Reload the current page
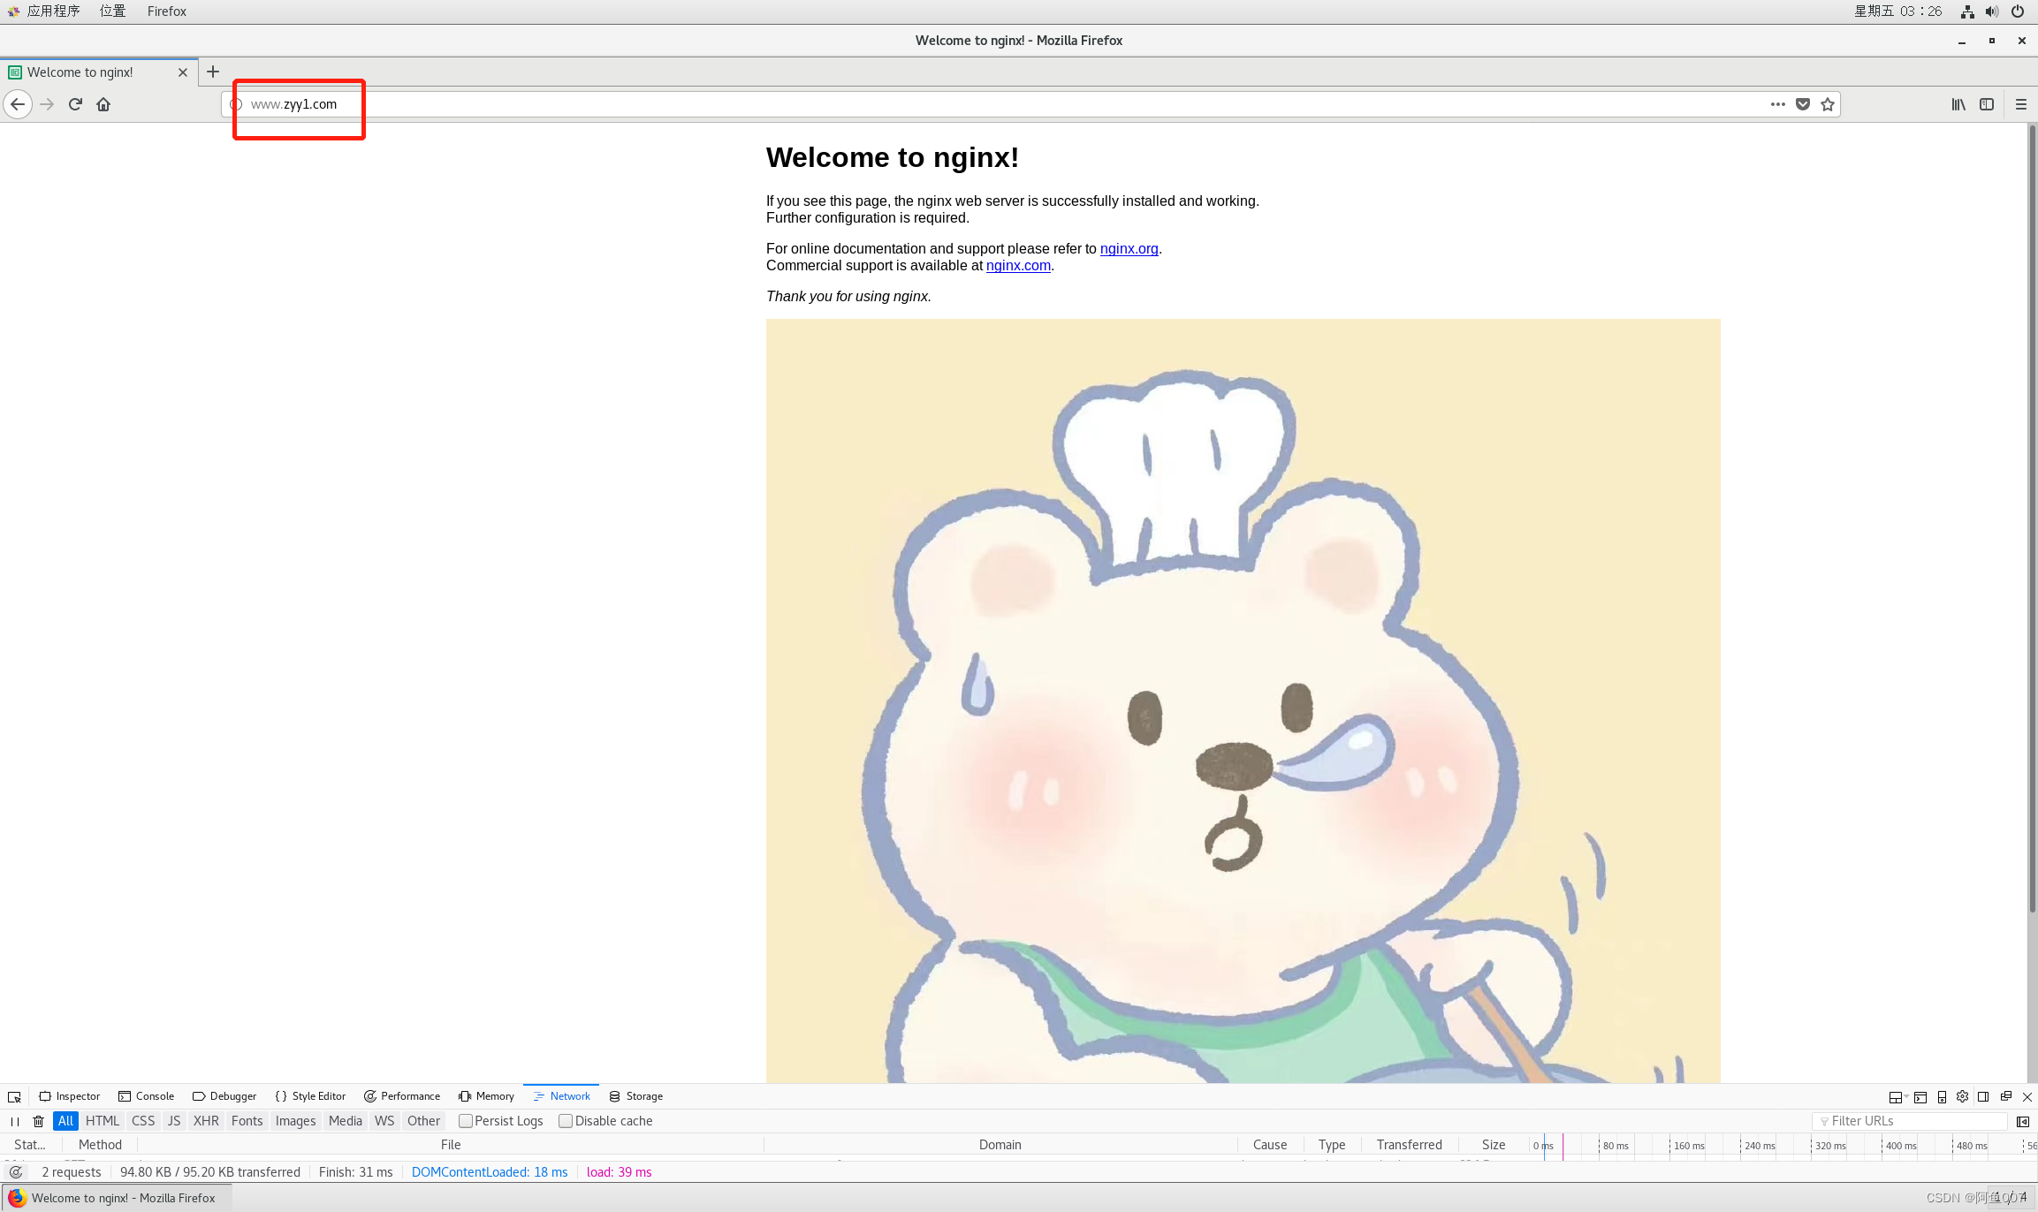This screenshot has width=2038, height=1212. [75, 104]
